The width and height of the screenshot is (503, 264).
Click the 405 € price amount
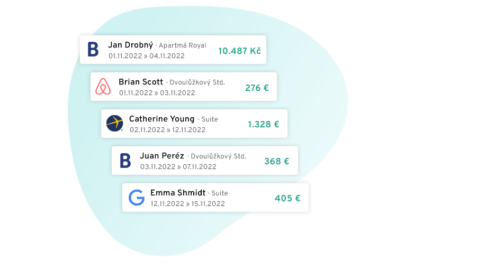tap(288, 199)
